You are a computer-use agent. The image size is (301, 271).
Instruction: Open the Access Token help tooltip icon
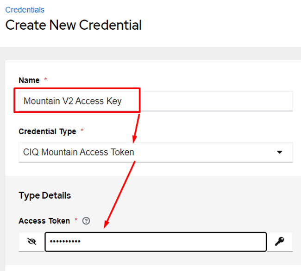point(86,221)
